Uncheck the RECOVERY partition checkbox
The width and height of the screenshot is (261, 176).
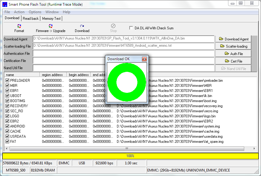click(x=7, y=106)
